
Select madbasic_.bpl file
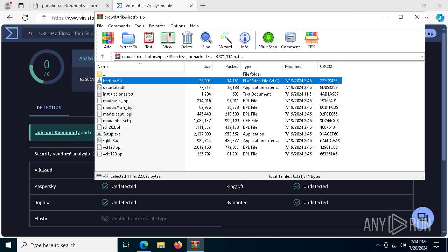(x=219, y=100)
